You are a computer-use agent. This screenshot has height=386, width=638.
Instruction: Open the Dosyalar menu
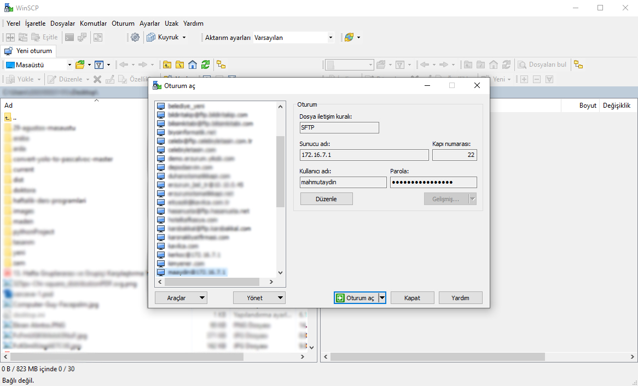tap(63, 24)
